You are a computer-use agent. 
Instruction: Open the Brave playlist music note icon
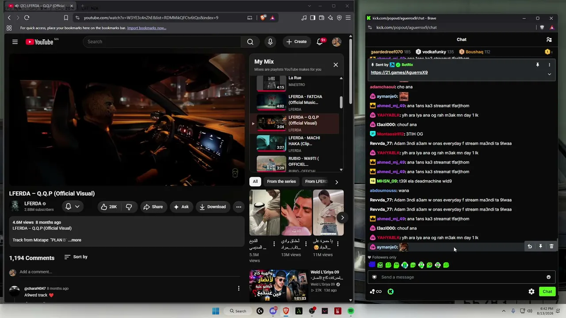click(304, 18)
